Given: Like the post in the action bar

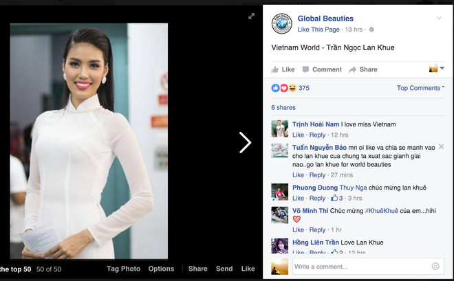Looking at the screenshot, I should point(283,69).
